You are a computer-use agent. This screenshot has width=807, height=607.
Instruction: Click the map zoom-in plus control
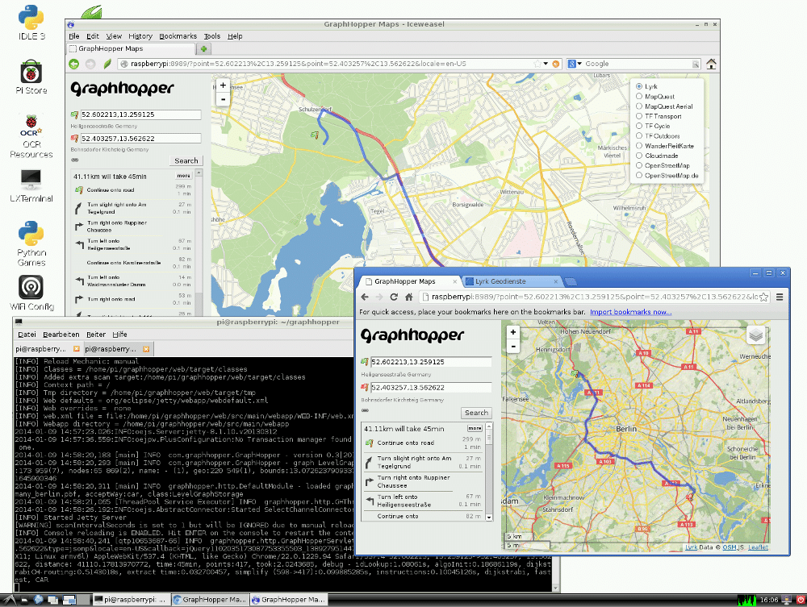[222, 84]
